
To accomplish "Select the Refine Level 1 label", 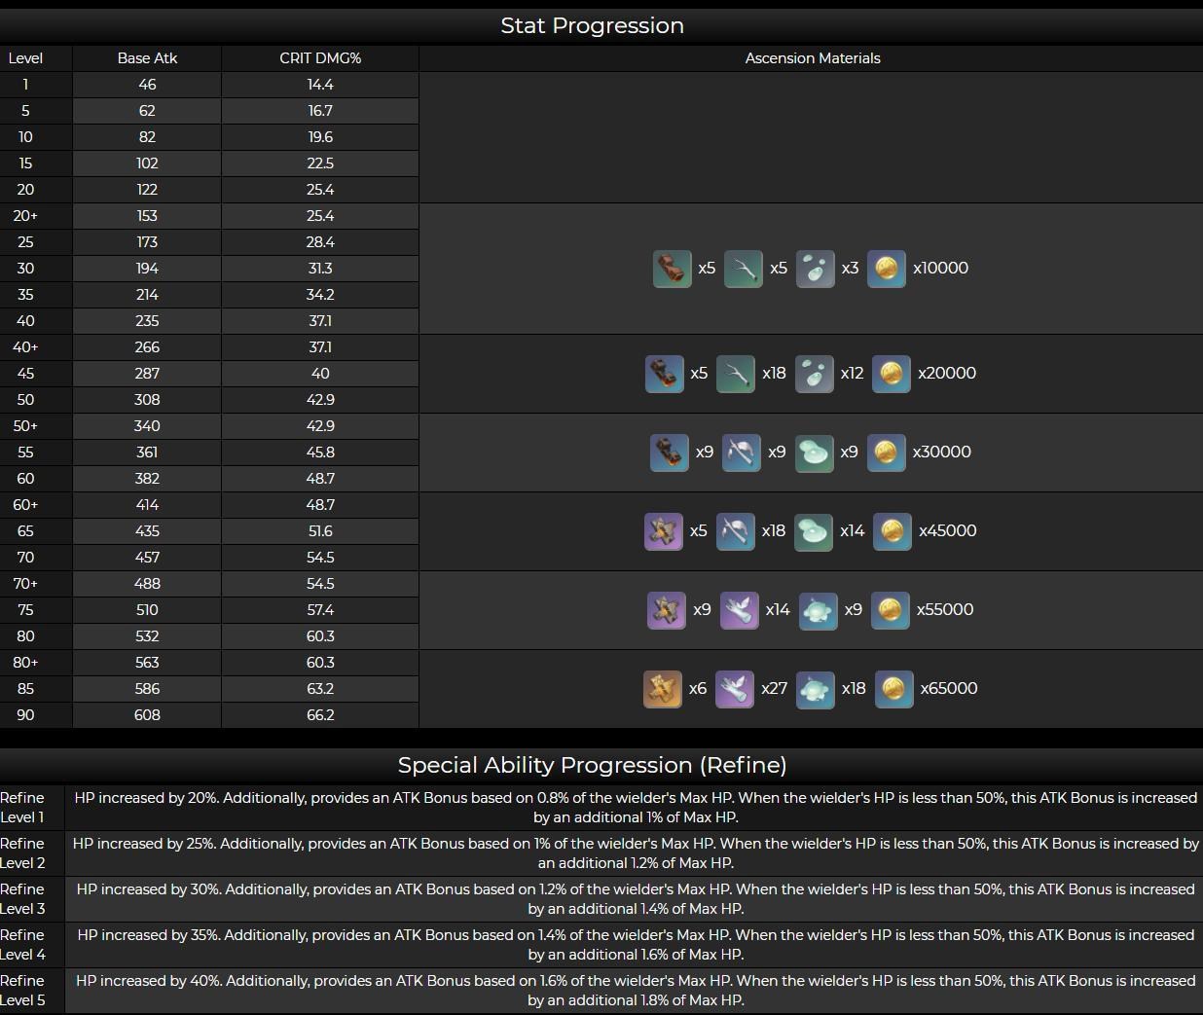I will (22, 808).
